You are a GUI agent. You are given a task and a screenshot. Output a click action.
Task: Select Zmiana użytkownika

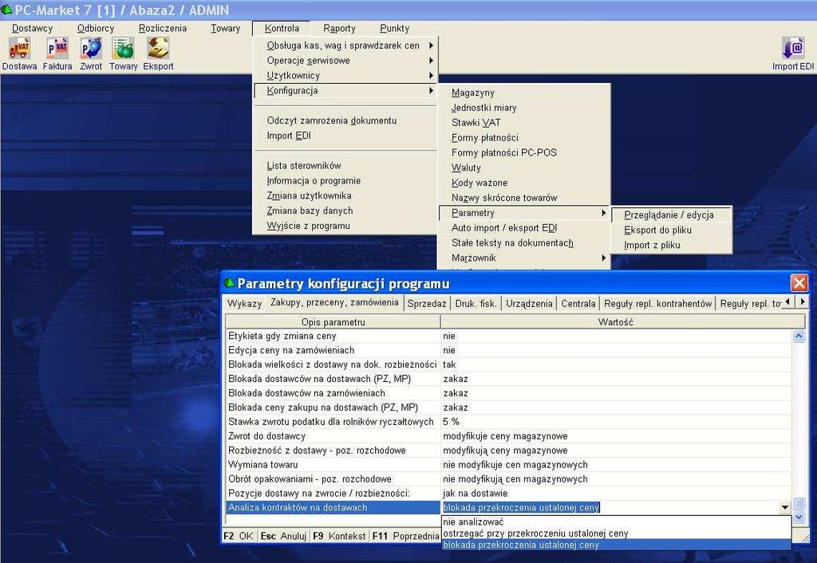tap(345, 196)
